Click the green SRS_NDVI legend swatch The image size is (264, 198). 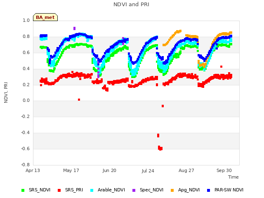click(x=23, y=190)
